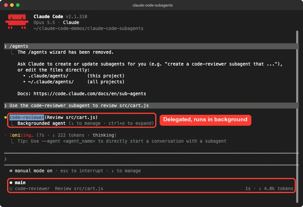Click the ~/.claude/agents/ all projects path
Viewport: 303px width, 207px height.
tap(51, 82)
